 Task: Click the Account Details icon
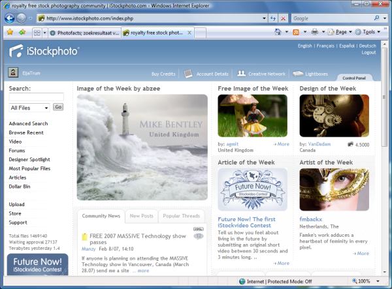188,74
